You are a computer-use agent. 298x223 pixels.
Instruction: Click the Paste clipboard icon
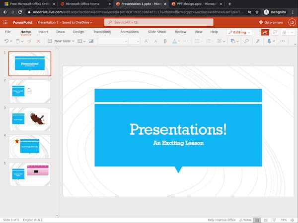[18, 41]
